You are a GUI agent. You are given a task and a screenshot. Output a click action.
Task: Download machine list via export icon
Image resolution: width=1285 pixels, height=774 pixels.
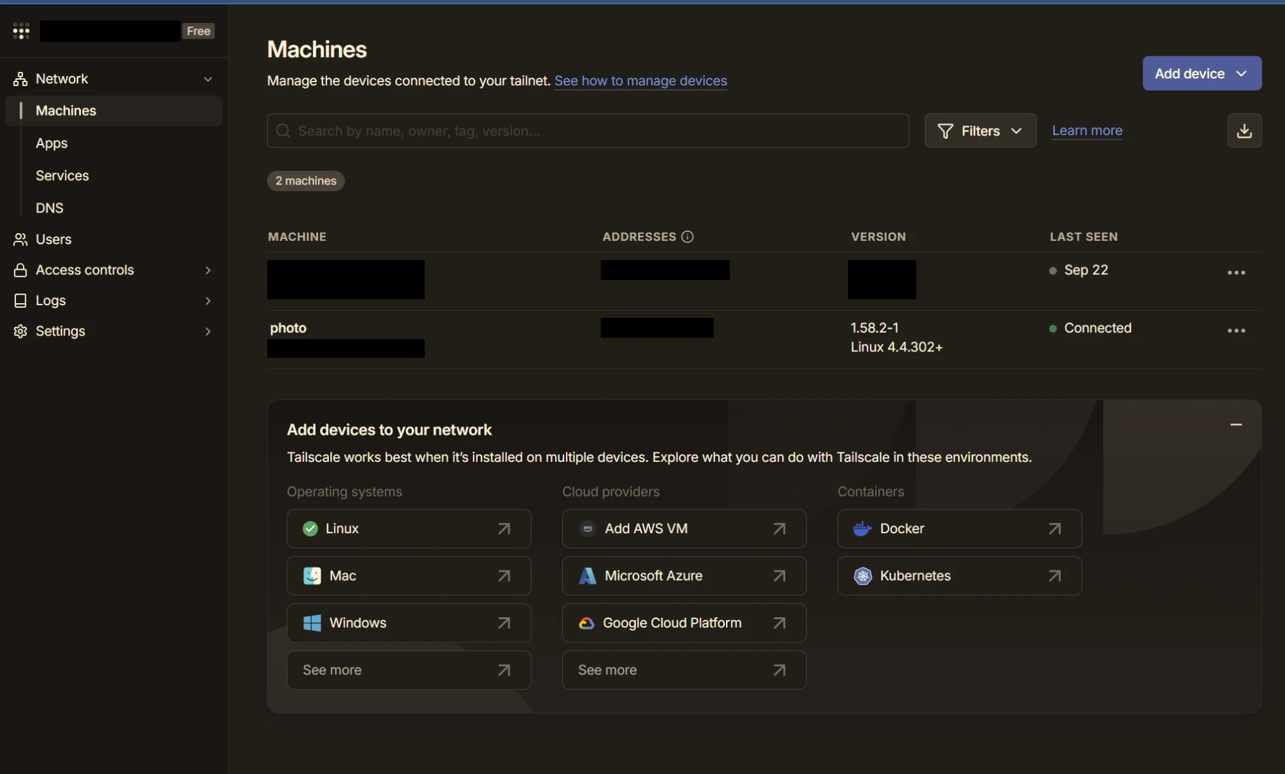(1245, 131)
